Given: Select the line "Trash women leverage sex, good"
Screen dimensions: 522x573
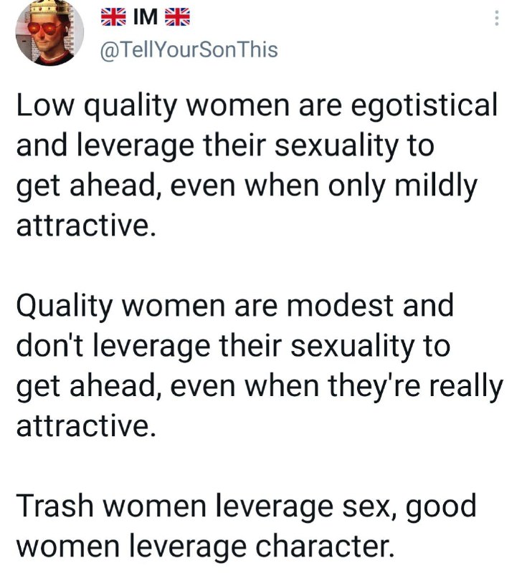Looking at the screenshot, I should point(246,508).
